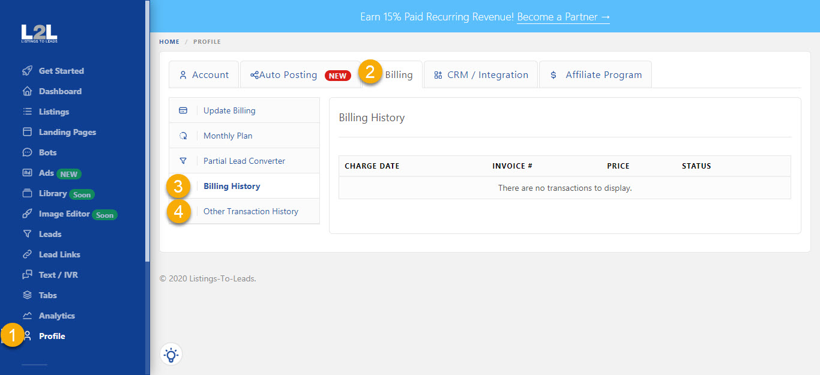Click the Ads icon in the sidebar
This screenshot has height=375, width=820.
(x=26, y=173)
